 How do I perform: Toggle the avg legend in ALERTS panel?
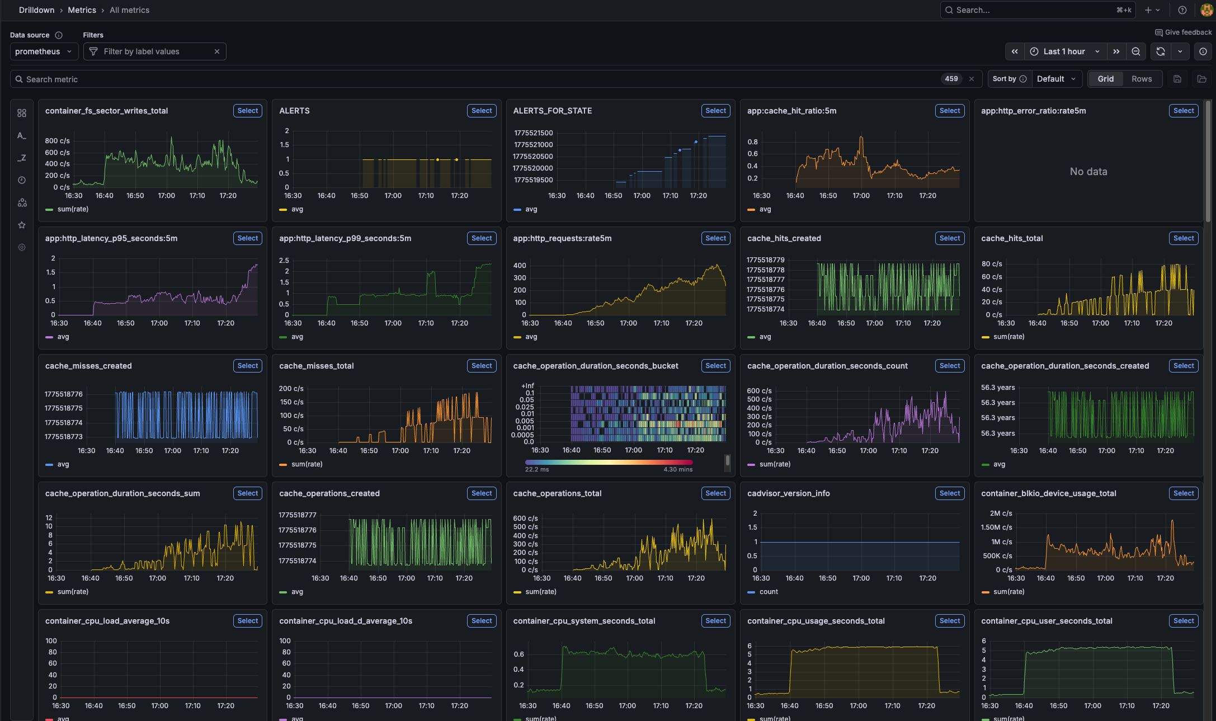click(x=297, y=209)
